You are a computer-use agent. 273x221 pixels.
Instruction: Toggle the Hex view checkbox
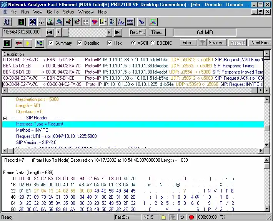click(x=110, y=43)
